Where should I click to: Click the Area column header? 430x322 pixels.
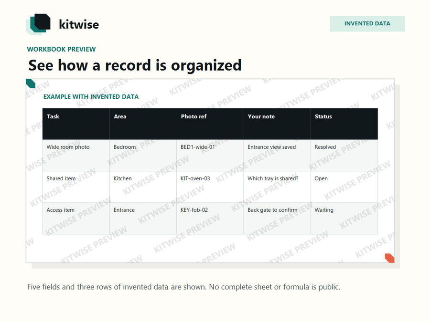click(x=143, y=124)
